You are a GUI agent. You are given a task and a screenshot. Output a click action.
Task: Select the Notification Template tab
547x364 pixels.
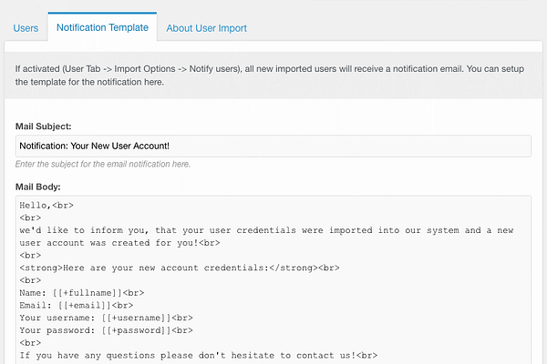coord(102,27)
